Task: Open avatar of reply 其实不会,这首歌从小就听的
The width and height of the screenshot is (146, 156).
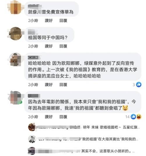Action: [32, 151]
